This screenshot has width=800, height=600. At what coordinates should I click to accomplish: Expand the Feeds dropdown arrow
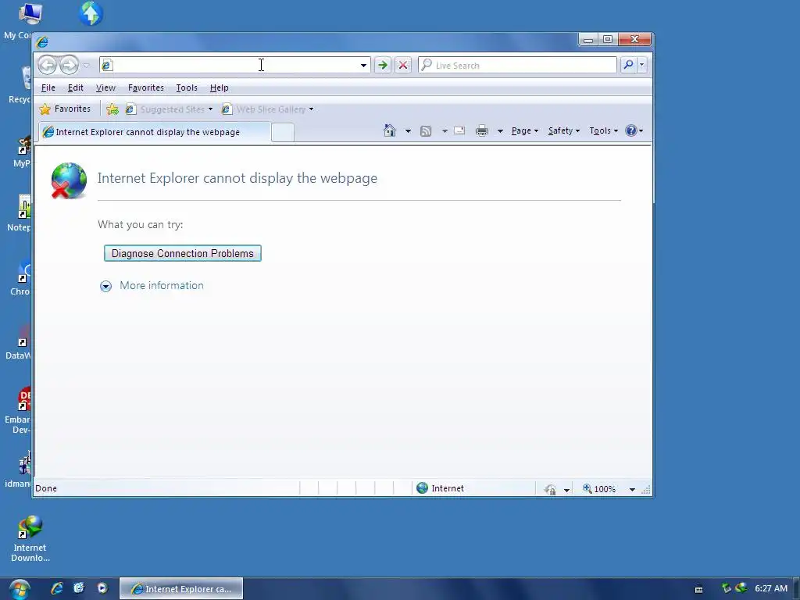coord(445,131)
